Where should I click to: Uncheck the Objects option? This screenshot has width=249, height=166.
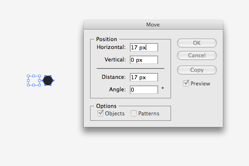[100, 113]
